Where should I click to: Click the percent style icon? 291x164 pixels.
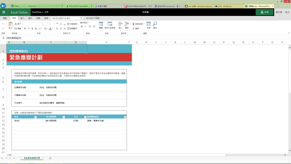82,26
